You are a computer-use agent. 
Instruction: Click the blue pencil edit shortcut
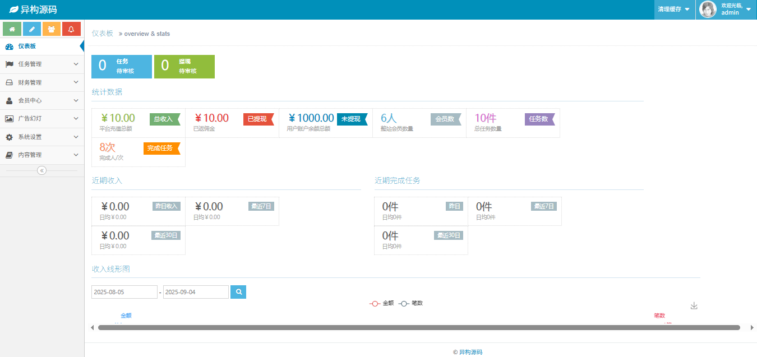pos(31,29)
